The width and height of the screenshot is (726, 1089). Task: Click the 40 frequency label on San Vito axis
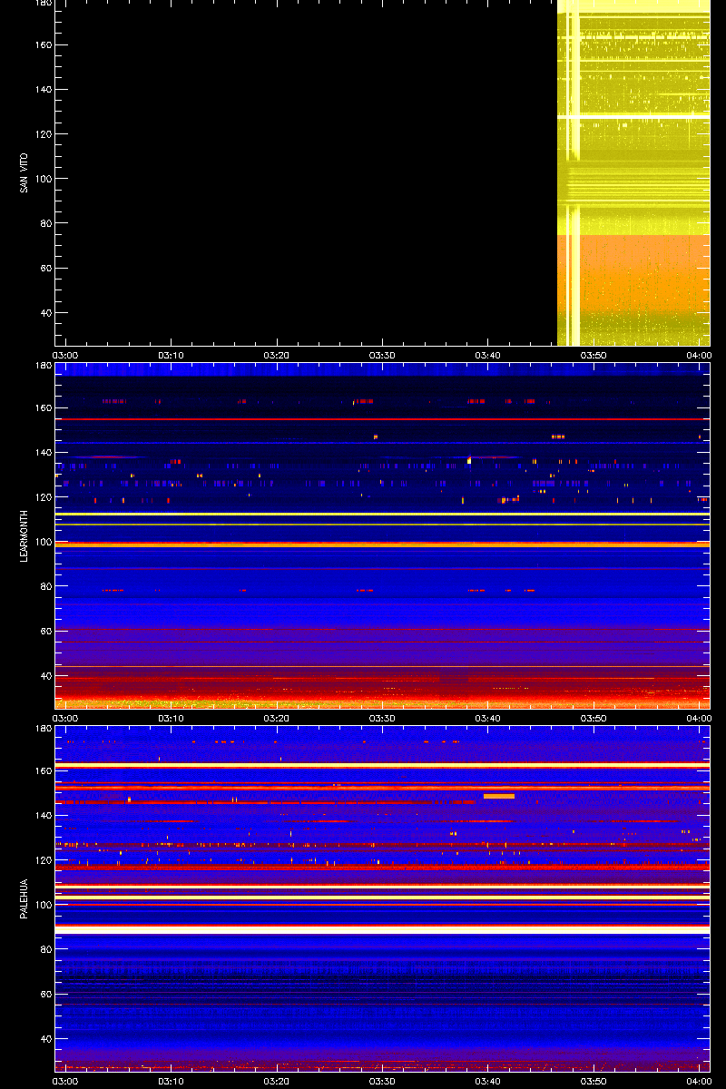tap(45, 313)
